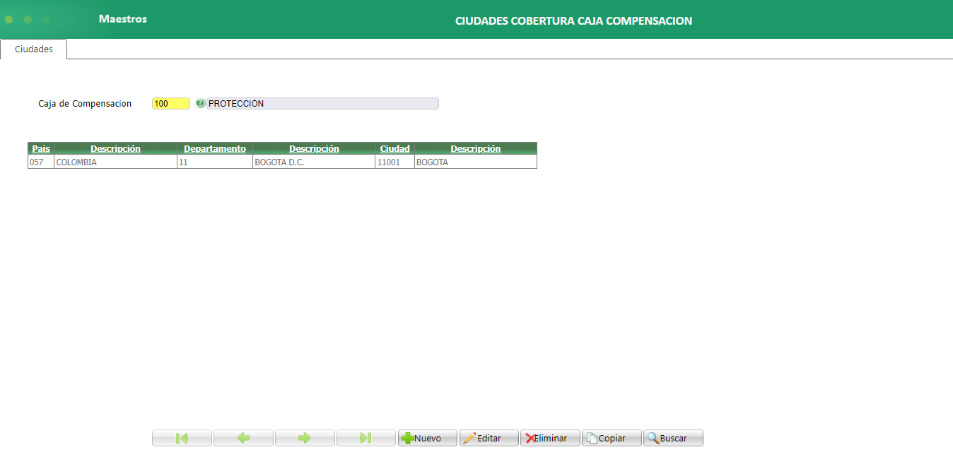This screenshot has width=953, height=464.
Task: Select the BOGOTA D.C. cell
Action: point(314,162)
